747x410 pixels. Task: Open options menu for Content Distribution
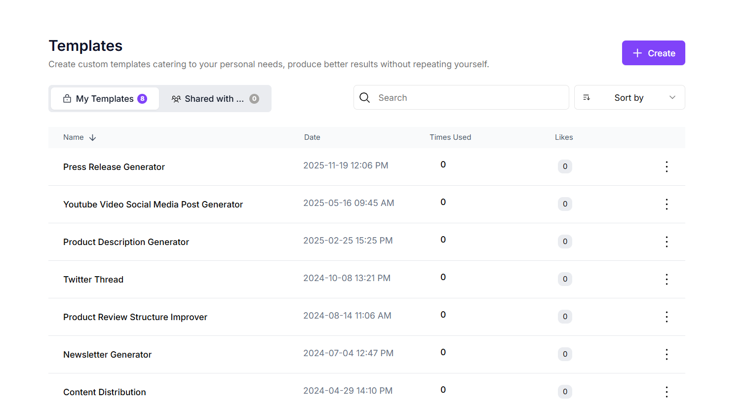coord(667,392)
